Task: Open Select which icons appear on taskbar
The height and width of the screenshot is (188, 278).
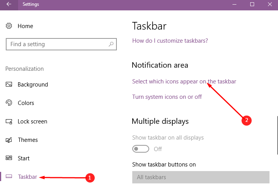Action: 184,82
